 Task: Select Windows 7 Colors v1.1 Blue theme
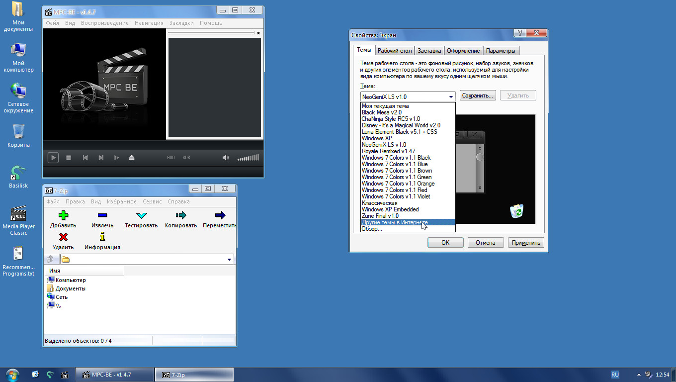pyautogui.click(x=395, y=164)
